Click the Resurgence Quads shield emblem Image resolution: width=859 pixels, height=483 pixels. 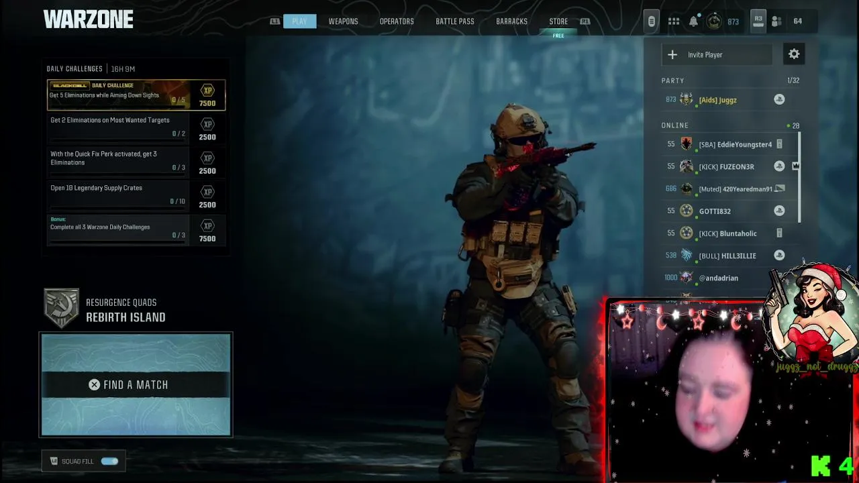[x=61, y=309]
